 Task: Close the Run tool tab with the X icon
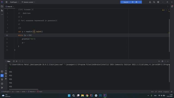[x=159, y=61]
